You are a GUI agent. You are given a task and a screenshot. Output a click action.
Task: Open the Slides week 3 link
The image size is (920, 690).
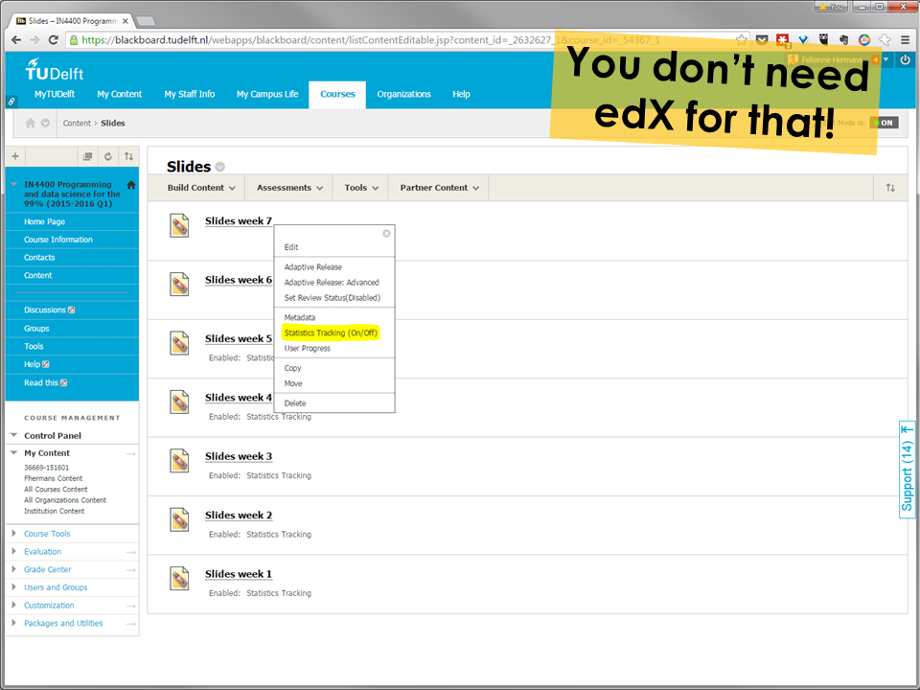238,456
